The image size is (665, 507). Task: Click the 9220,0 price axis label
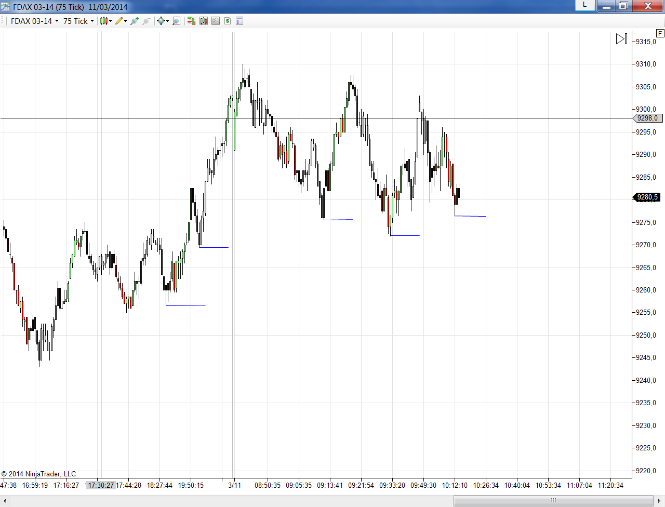click(646, 471)
